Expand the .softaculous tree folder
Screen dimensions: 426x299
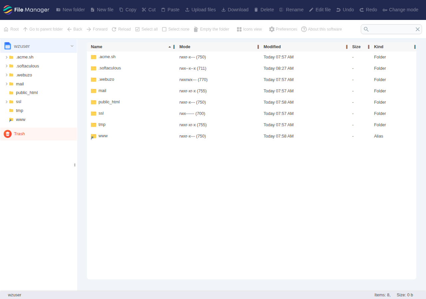click(6, 66)
